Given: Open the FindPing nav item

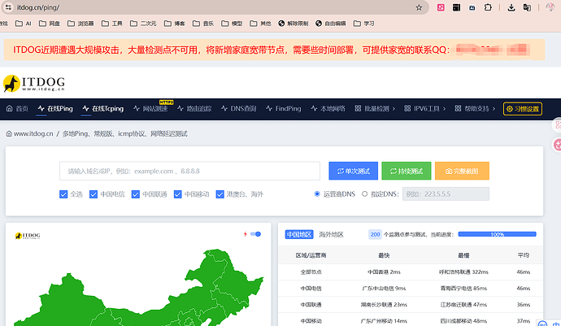Looking at the screenshot, I should click(284, 109).
